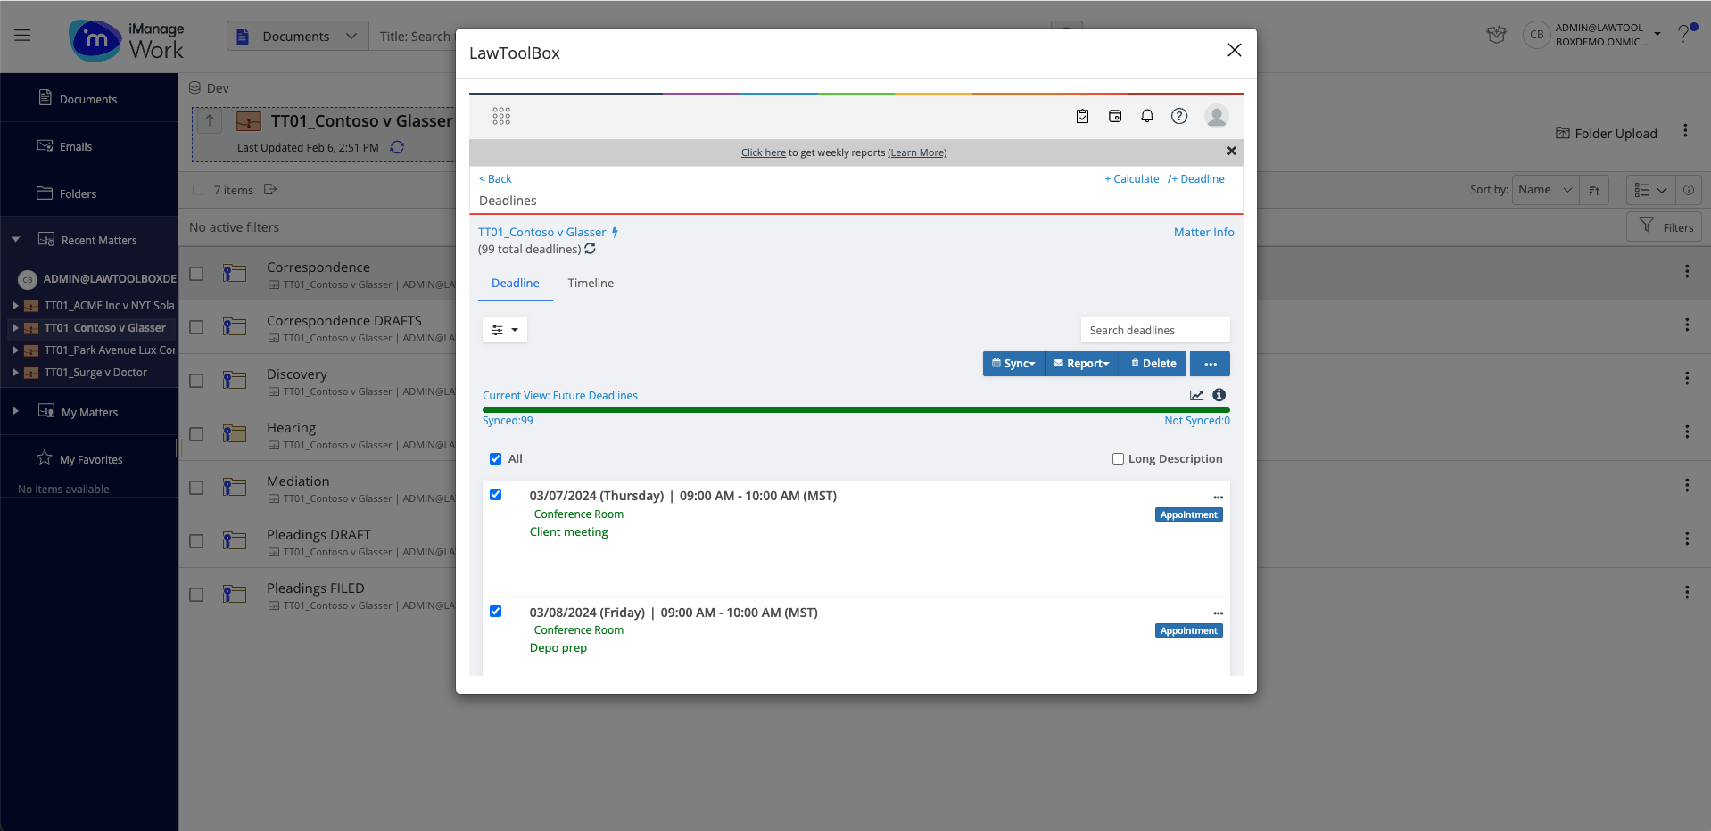Open the iManage hamburger menu

click(22, 36)
